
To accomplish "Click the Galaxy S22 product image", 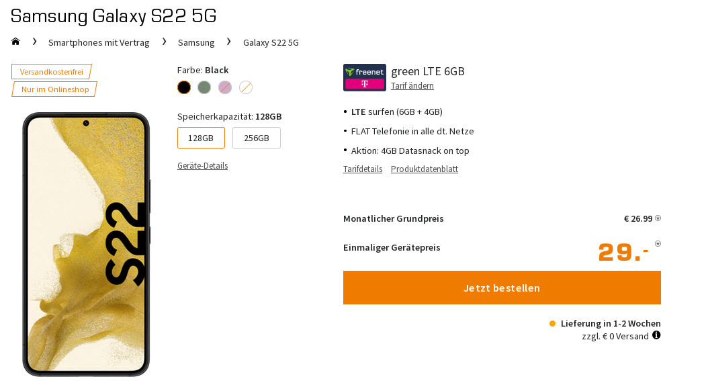I will [x=86, y=244].
